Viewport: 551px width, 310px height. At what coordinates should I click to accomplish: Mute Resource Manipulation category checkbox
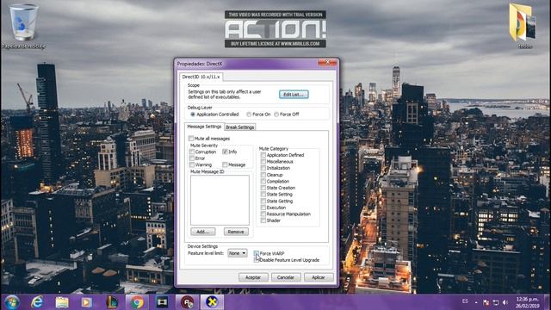[x=263, y=214]
